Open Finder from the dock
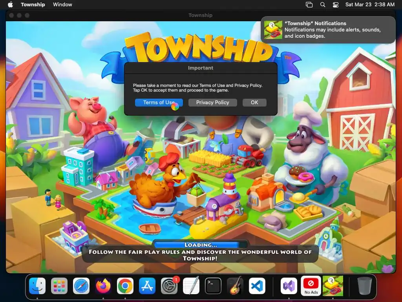Image resolution: width=402 pixels, height=302 pixels. pos(37,286)
